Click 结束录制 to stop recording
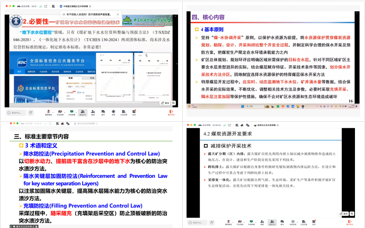 click(293, 222)
